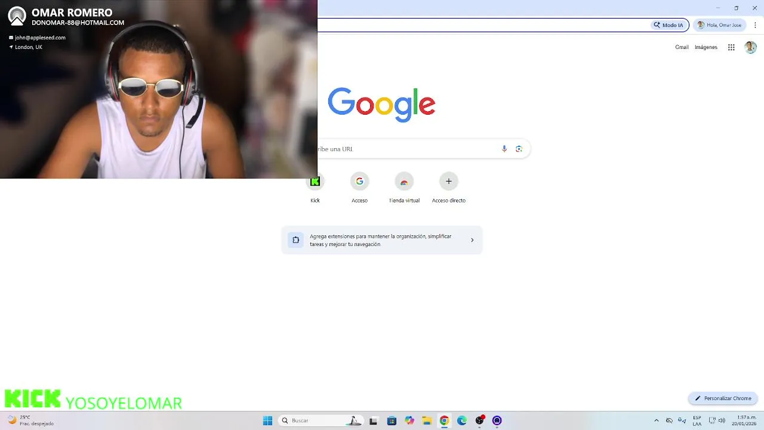This screenshot has width=764, height=430.
Task: Open the purple circular app in taskbar
Action: [497, 420]
